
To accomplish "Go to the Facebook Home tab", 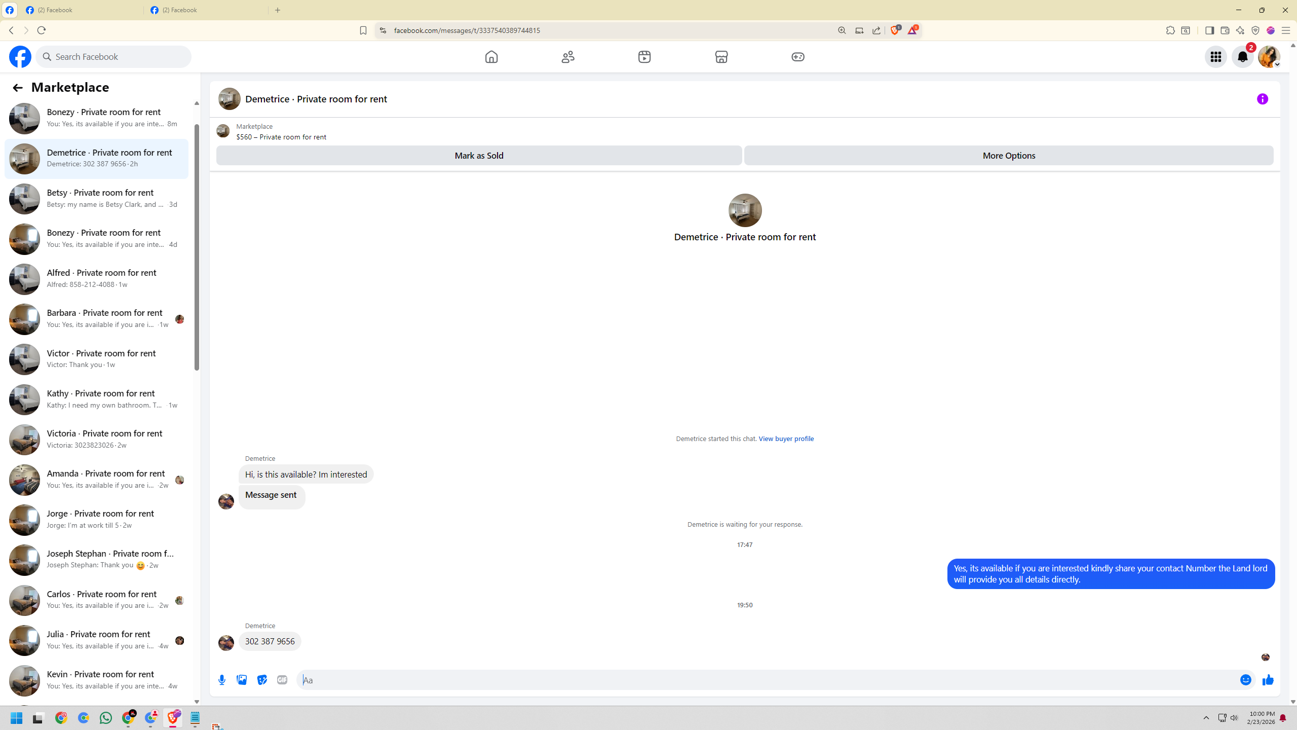I will (x=491, y=57).
